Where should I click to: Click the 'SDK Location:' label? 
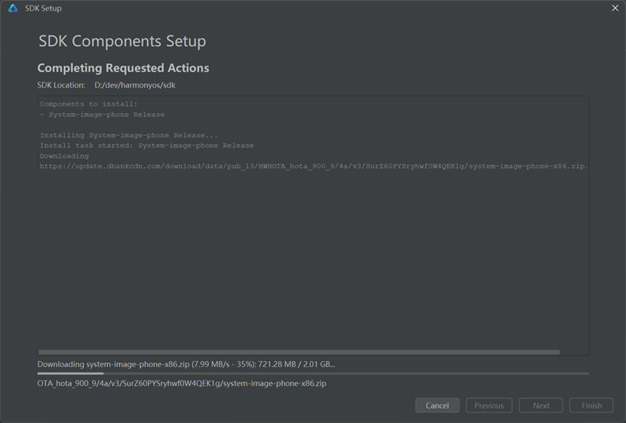click(61, 85)
